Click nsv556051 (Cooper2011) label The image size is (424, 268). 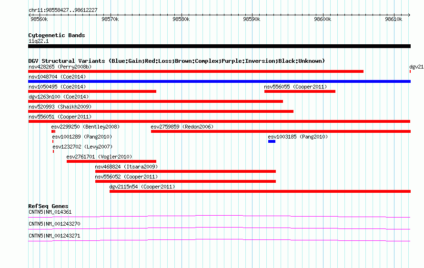point(60,117)
